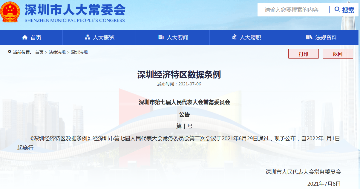Click the article title 深圳经济特区数据条例

[x=179, y=75]
